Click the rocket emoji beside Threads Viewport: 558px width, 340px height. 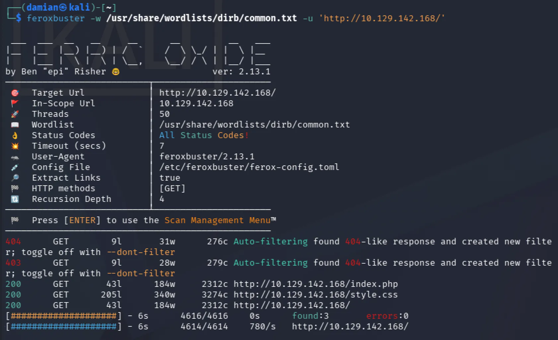[15, 114]
